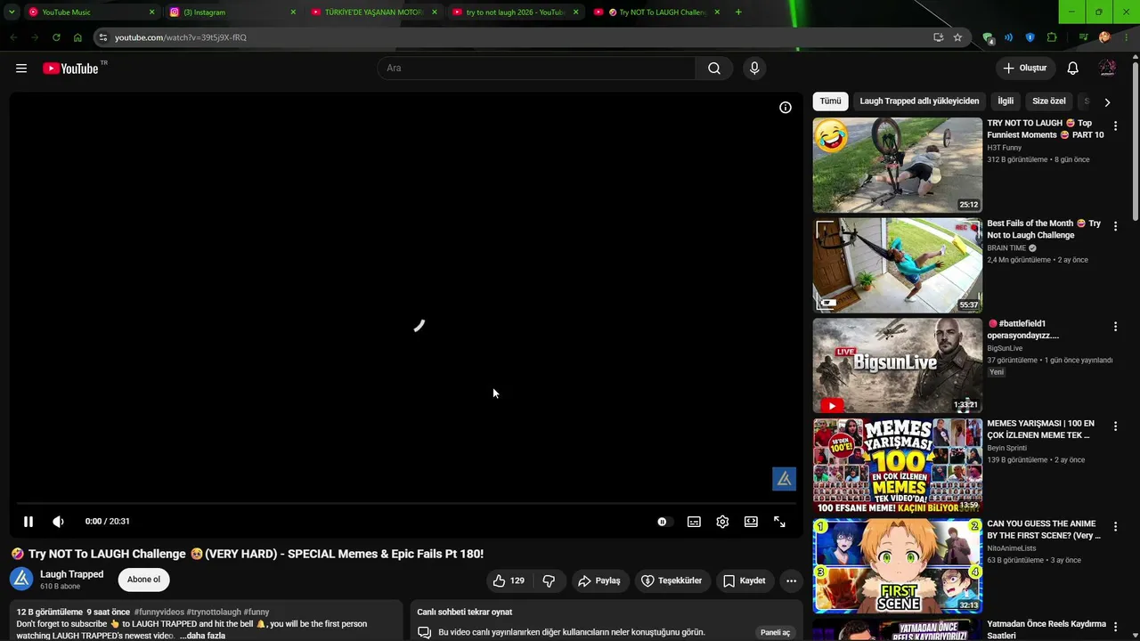This screenshot has height=641, width=1140.
Task: Open options for Best Fails of the Month
Action: click(1115, 227)
